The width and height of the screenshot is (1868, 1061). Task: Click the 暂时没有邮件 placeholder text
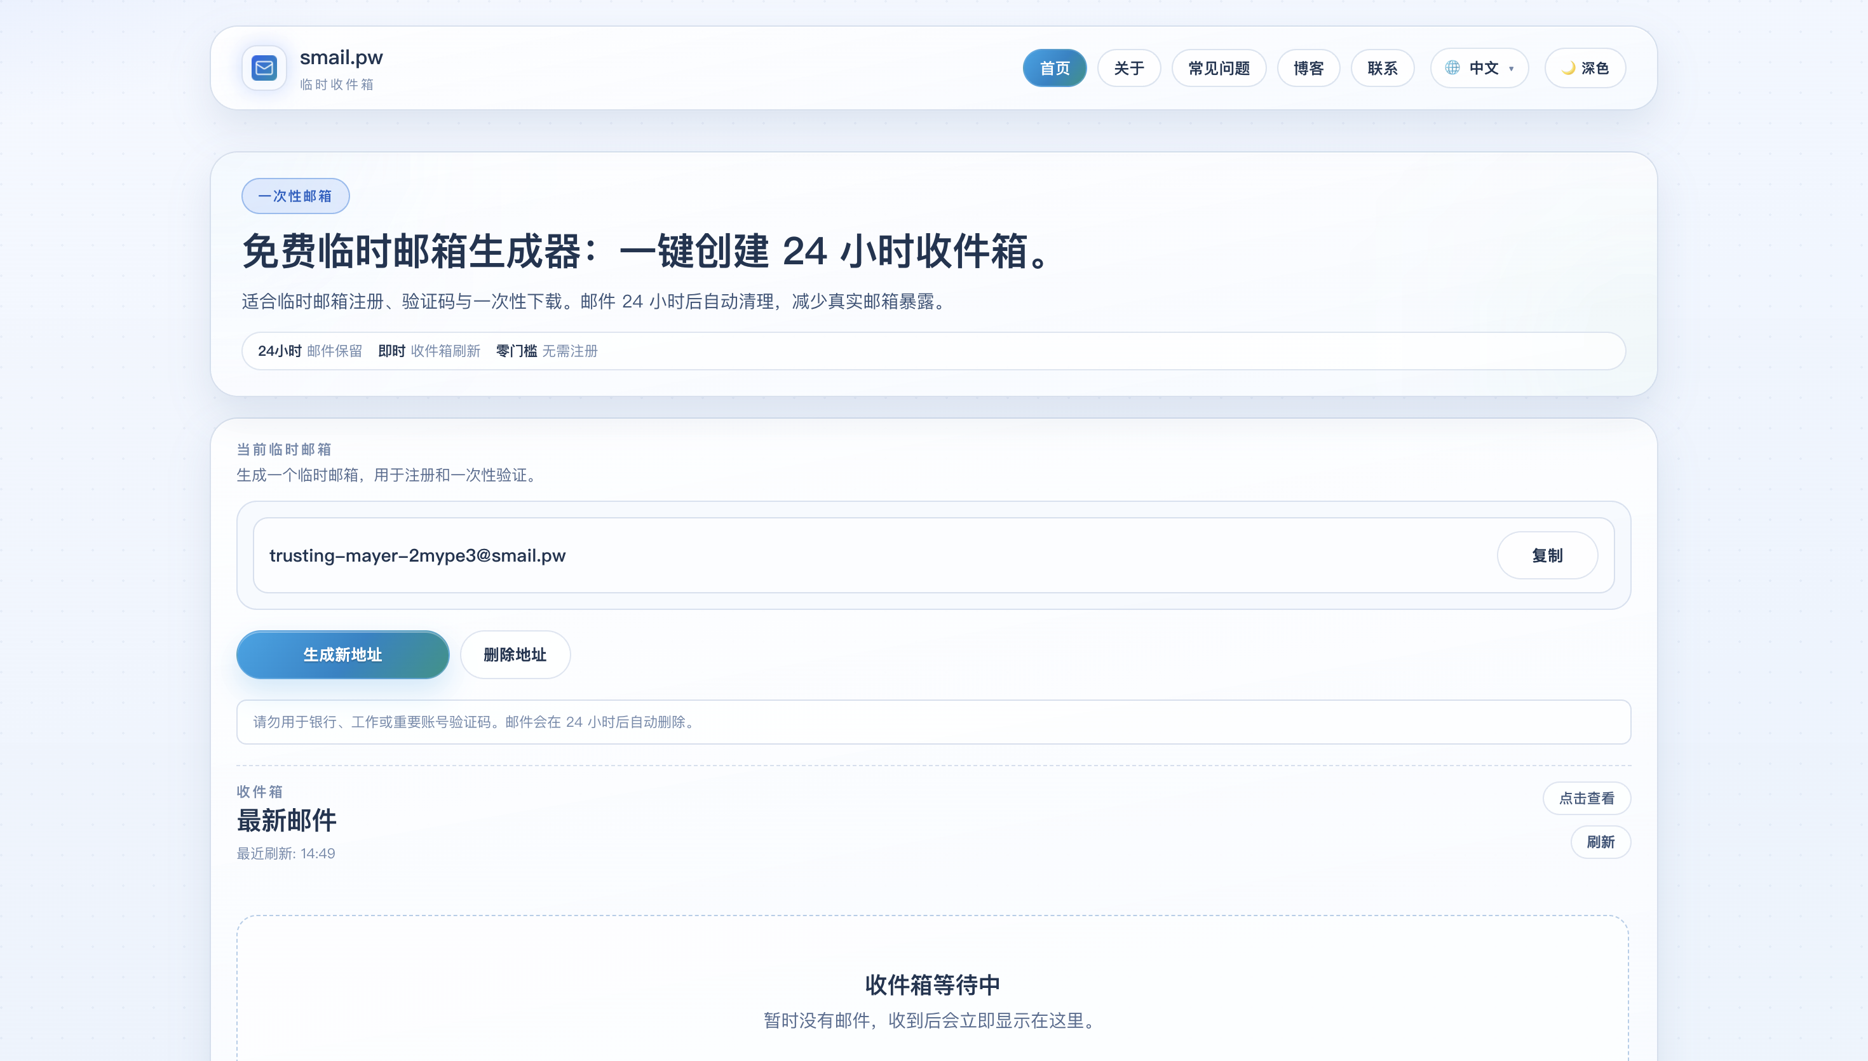coord(932,1020)
